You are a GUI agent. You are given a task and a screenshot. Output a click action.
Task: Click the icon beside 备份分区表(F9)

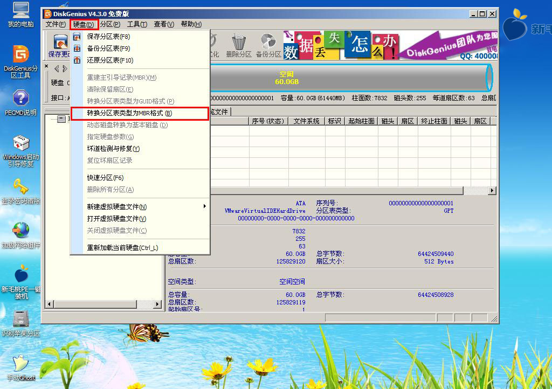click(77, 48)
